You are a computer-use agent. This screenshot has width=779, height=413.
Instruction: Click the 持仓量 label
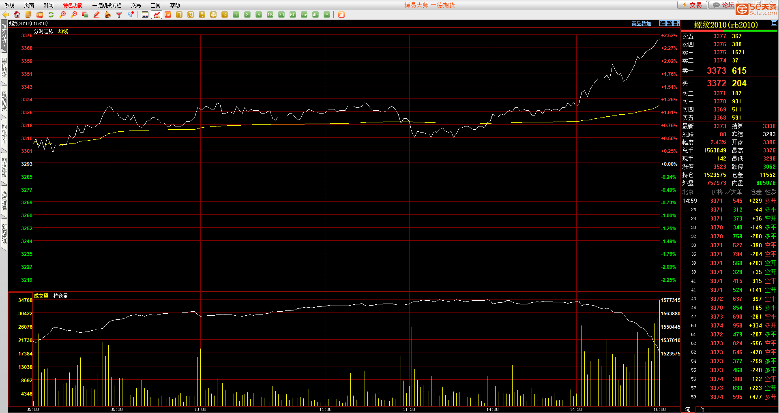click(60, 296)
